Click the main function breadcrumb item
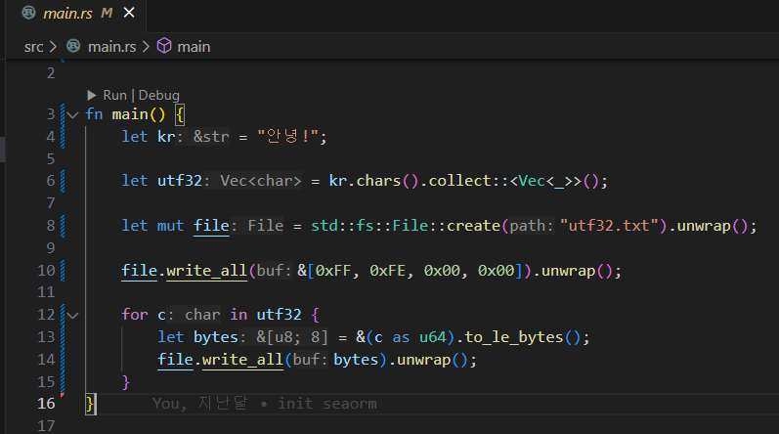779x434 pixels. (194, 46)
